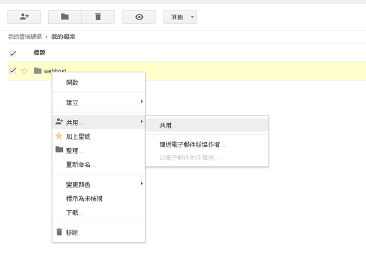Click the eye preview icon in toolbar
This screenshot has height=254, width=366.
[x=139, y=16]
